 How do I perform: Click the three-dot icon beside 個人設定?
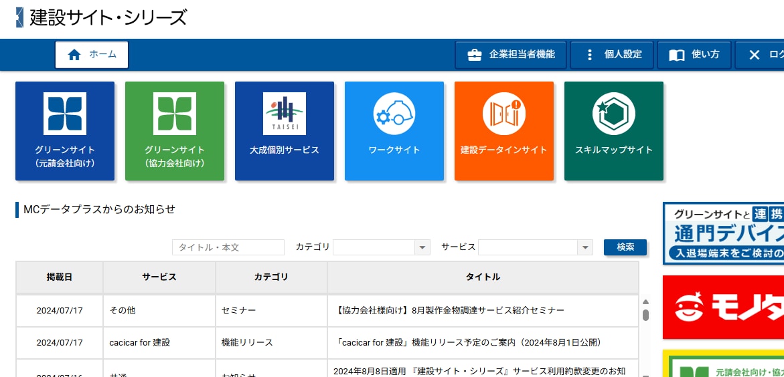click(x=590, y=55)
